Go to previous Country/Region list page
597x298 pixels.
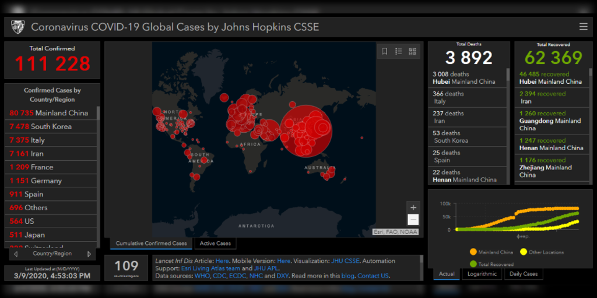16,254
